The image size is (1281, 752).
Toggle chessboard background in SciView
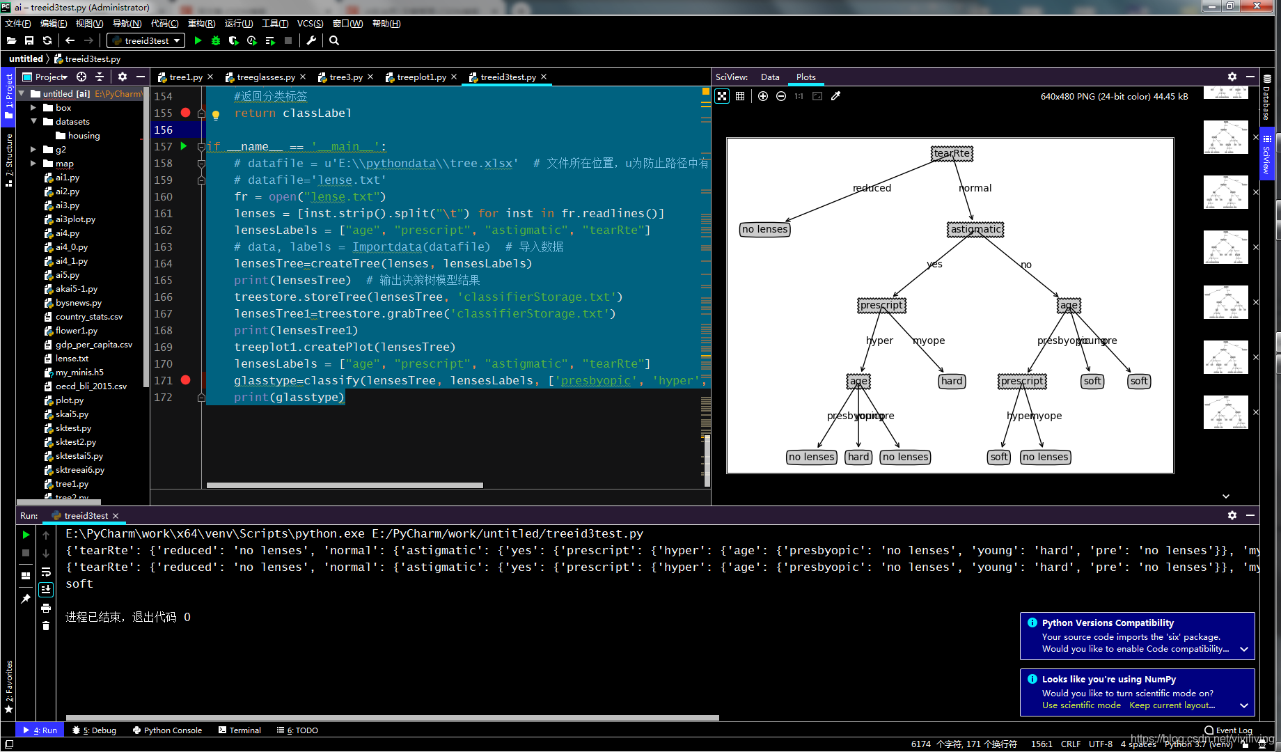point(722,96)
